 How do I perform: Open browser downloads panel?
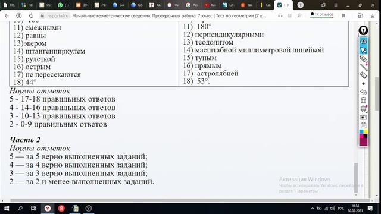(373, 16)
